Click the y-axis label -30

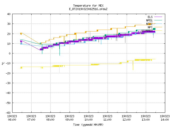tap(8, 83)
